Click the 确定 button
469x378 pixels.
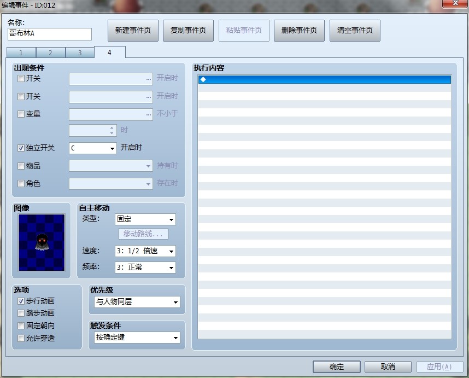[x=337, y=367]
